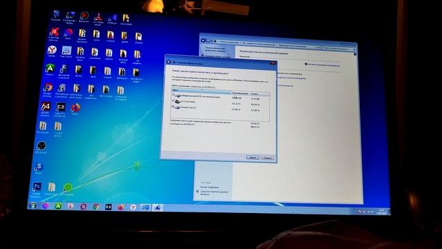The image size is (442, 249).
Task: Click the Далее (Next) button
Action: (253, 157)
